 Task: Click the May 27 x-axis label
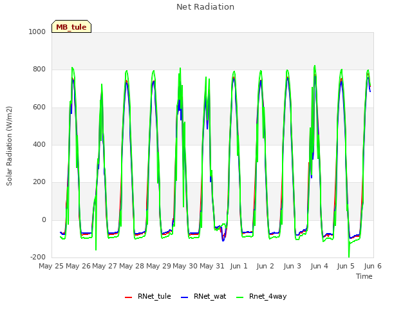pos(104,266)
